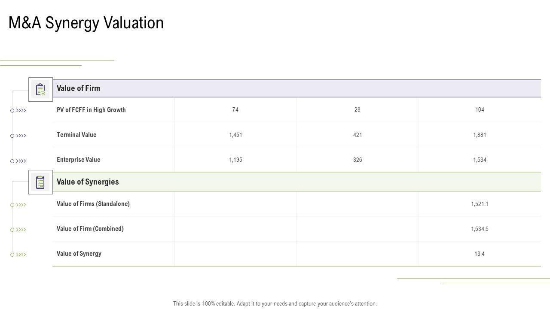The height and width of the screenshot is (309, 550).
Task: Select the Value of Synergies section header
Action: 88,182
